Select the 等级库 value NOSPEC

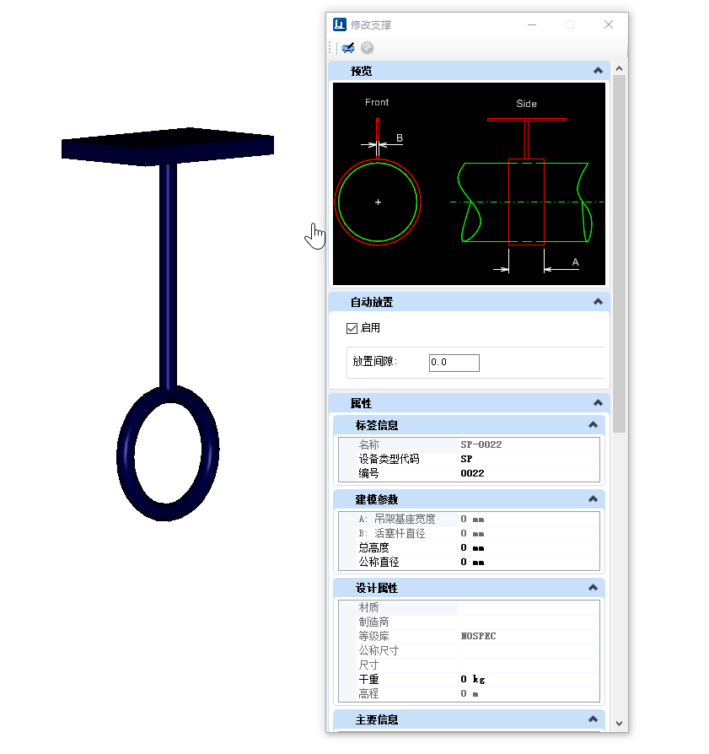[x=478, y=636]
